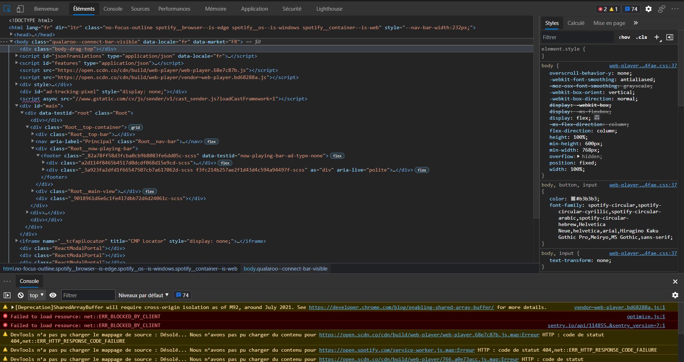The image size is (684, 362).
Task: Clear the console
Action: (21, 295)
